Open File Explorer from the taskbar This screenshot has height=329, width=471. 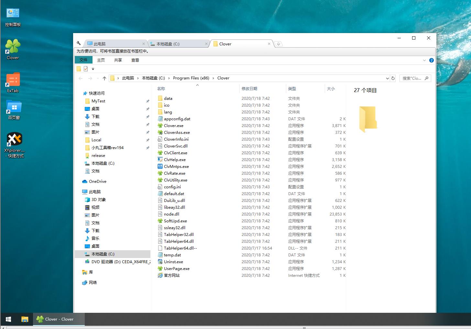tap(25, 319)
